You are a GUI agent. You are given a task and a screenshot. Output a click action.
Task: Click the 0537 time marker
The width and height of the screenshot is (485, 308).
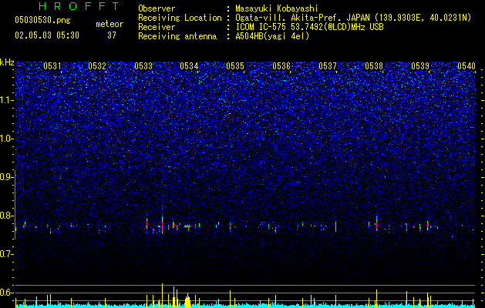(328, 66)
